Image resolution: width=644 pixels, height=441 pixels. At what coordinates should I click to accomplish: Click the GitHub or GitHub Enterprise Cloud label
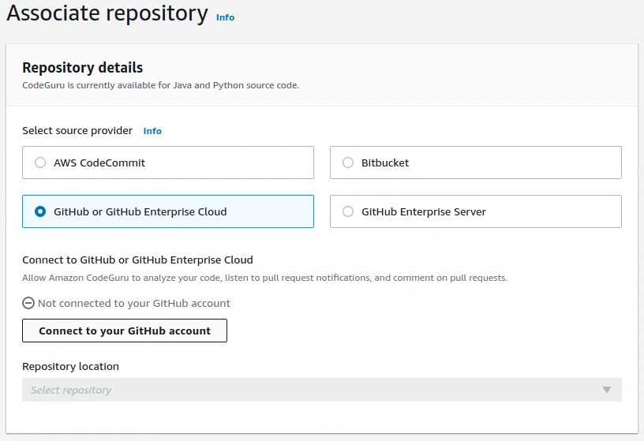coord(140,212)
